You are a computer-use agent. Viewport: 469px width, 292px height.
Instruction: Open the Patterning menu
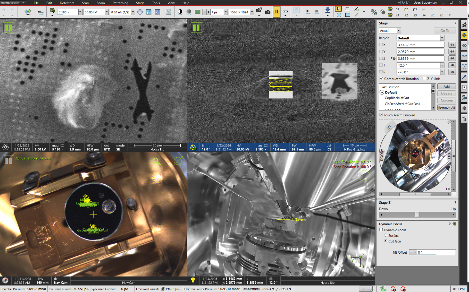pyautogui.click(x=120, y=3)
